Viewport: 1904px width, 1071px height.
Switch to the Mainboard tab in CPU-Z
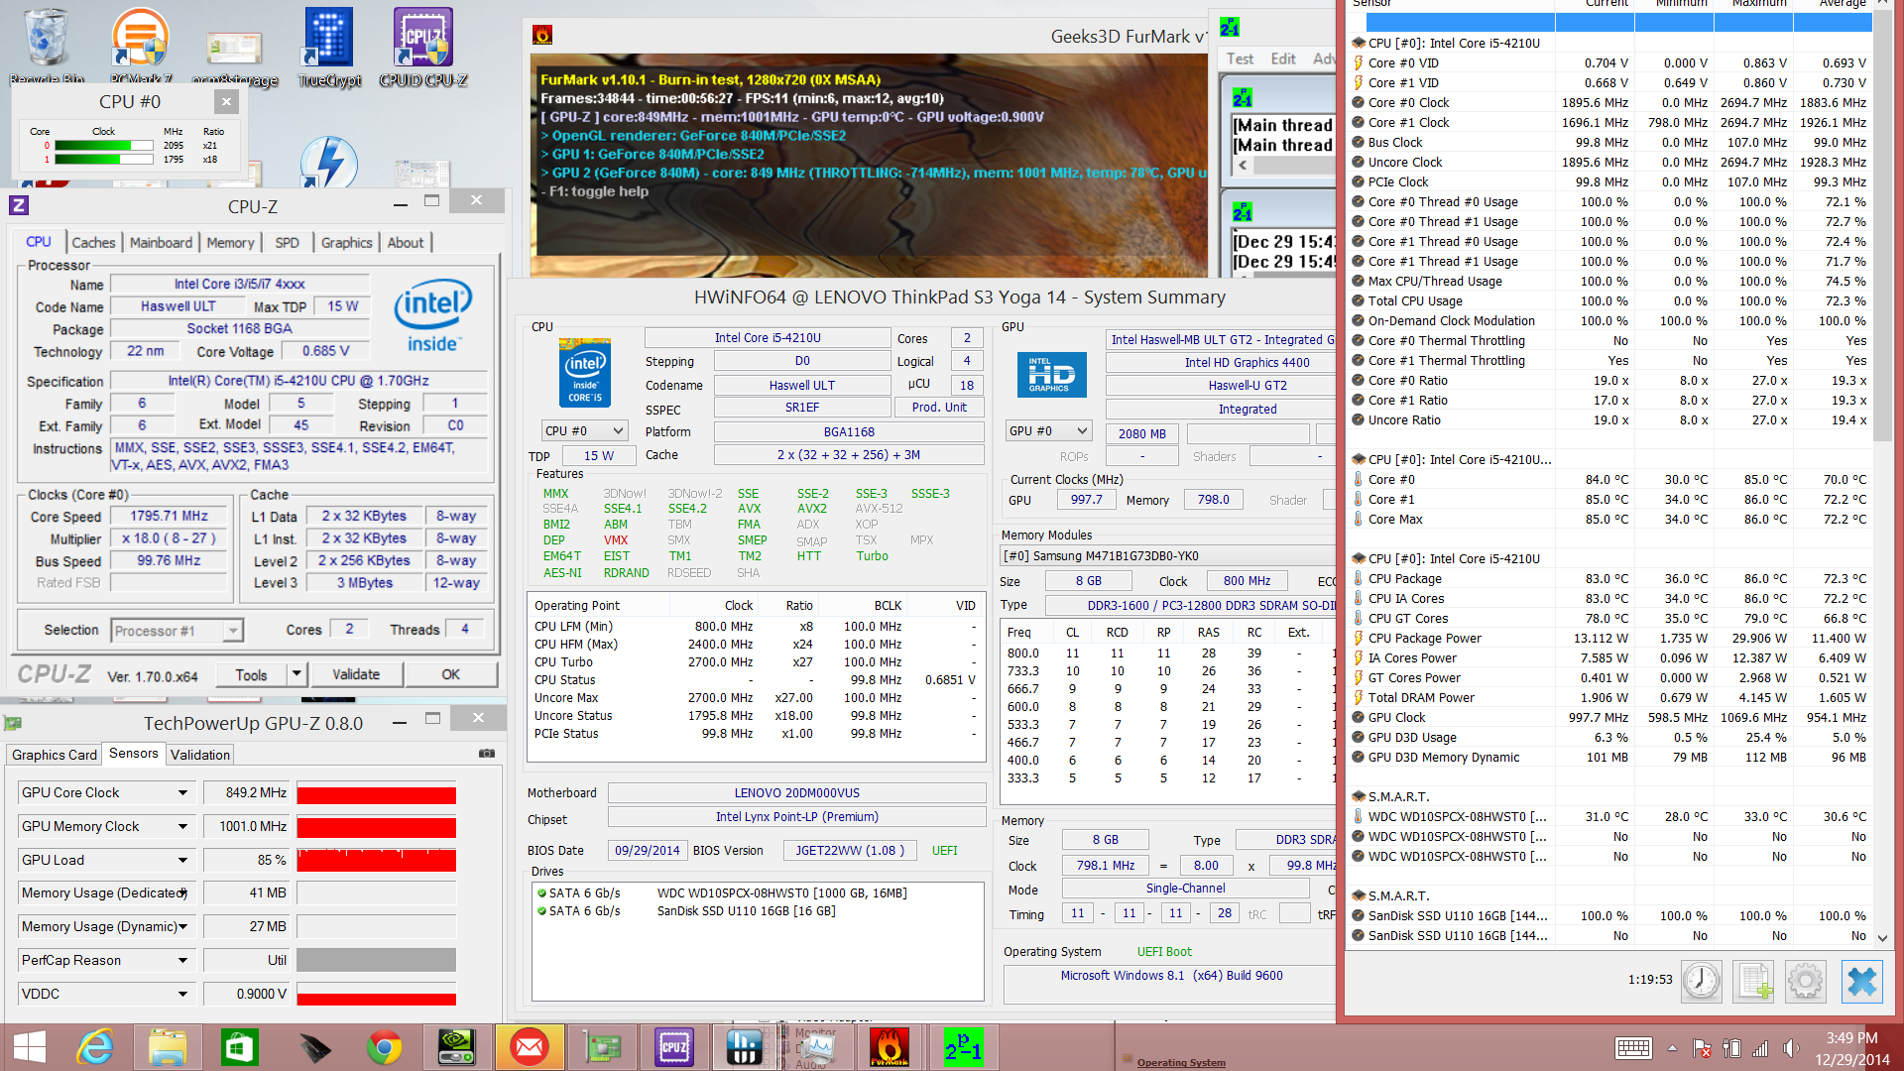coord(161,243)
